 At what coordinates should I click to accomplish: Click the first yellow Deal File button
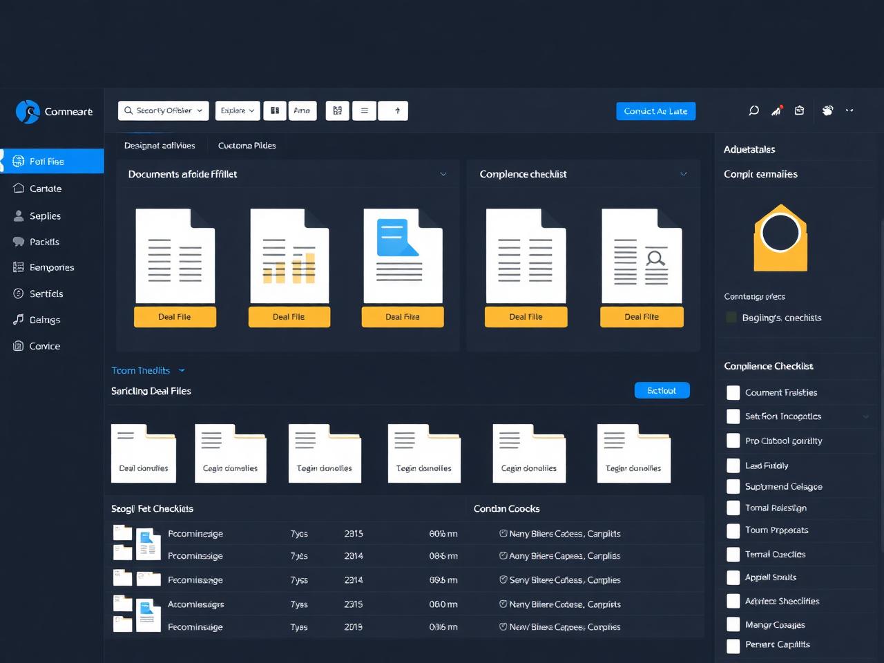(175, 317)
